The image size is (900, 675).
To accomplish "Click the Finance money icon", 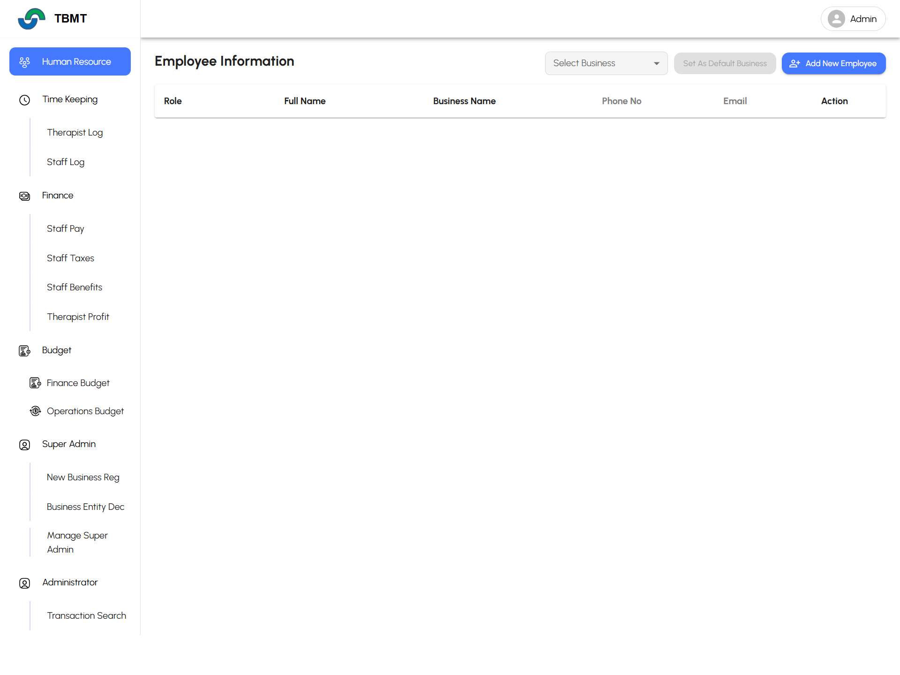I will tap(24, 196).
